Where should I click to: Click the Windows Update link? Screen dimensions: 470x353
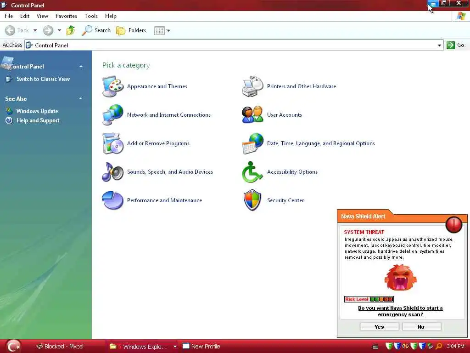(37, 111)
